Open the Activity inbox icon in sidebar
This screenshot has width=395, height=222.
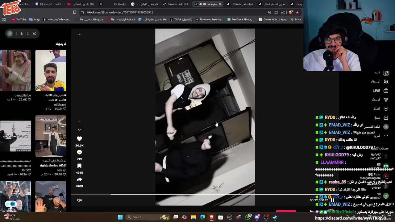[386, 109]
